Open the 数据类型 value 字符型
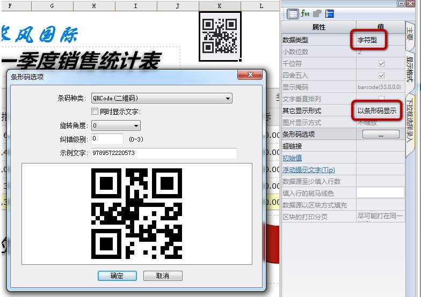 point(367,40)
